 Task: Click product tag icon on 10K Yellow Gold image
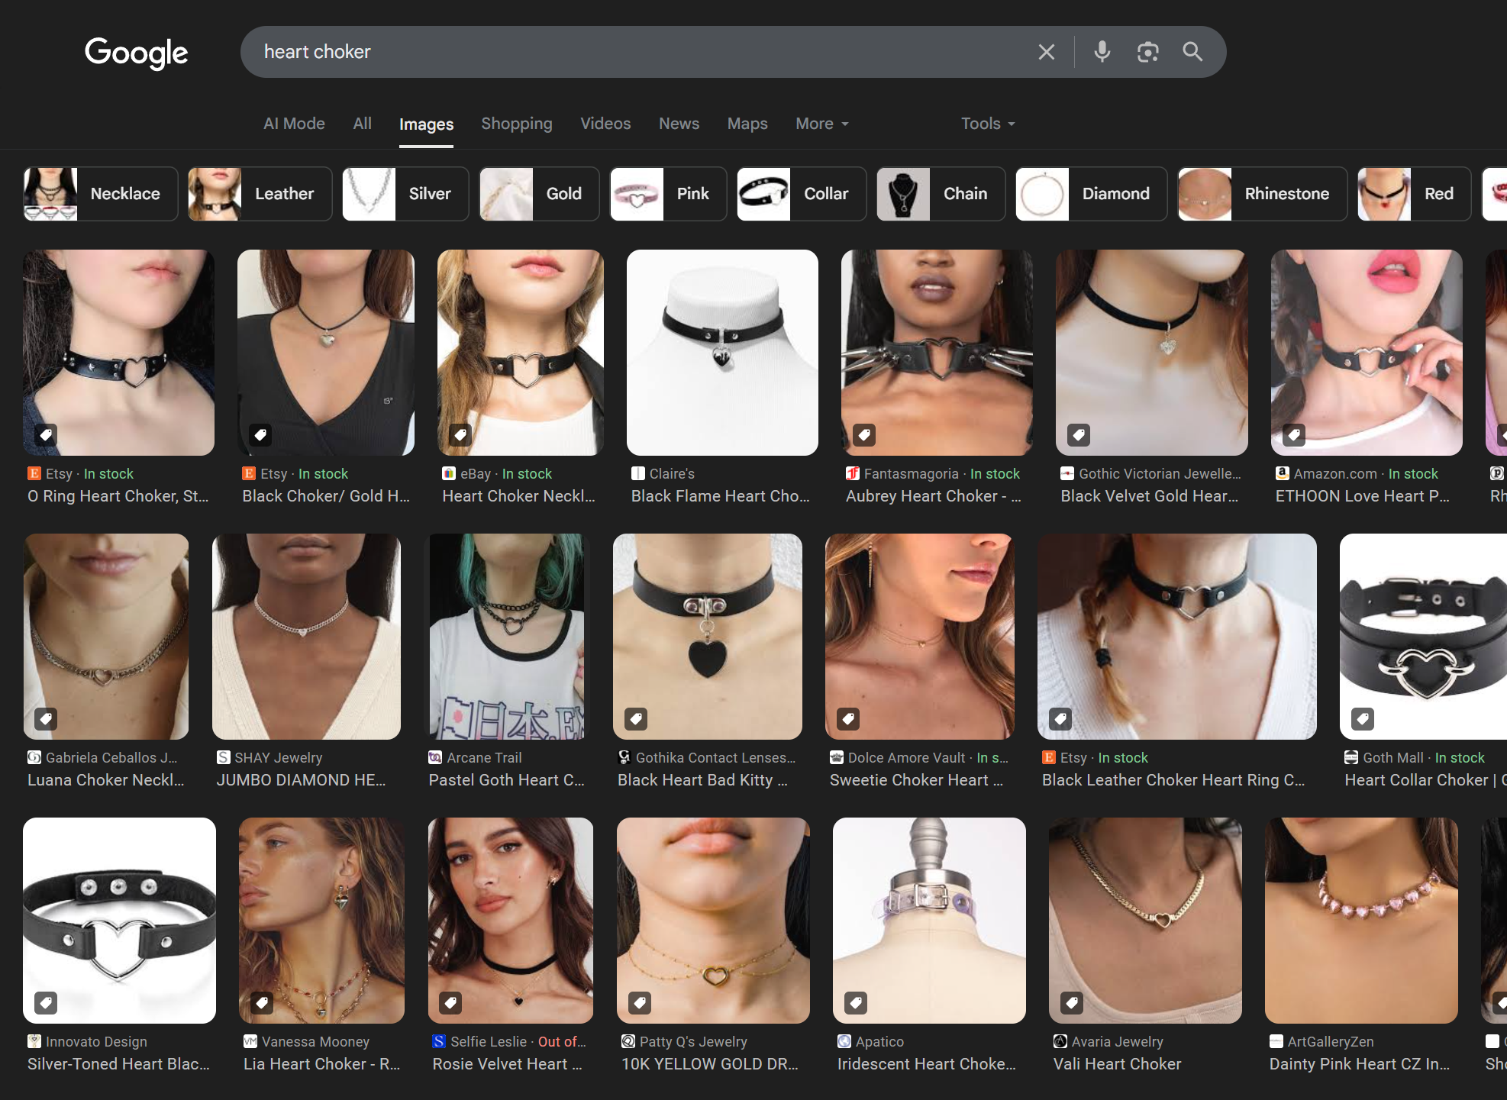click(640, 1003)
